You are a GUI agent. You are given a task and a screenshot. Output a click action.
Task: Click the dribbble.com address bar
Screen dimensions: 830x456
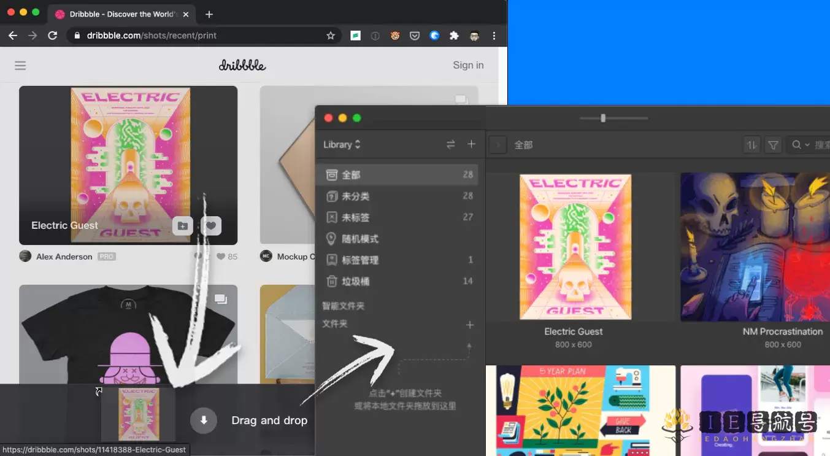pyautogui.click(x=205, y=36)
